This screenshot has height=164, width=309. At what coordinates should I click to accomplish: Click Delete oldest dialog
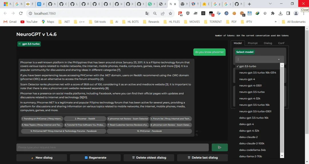(149, 157)
